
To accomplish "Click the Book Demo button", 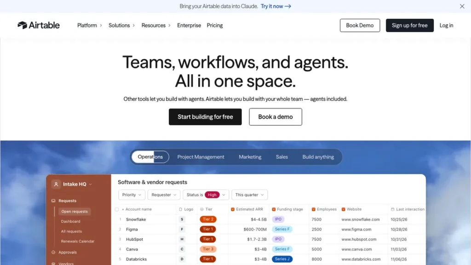I will [360, 25].
